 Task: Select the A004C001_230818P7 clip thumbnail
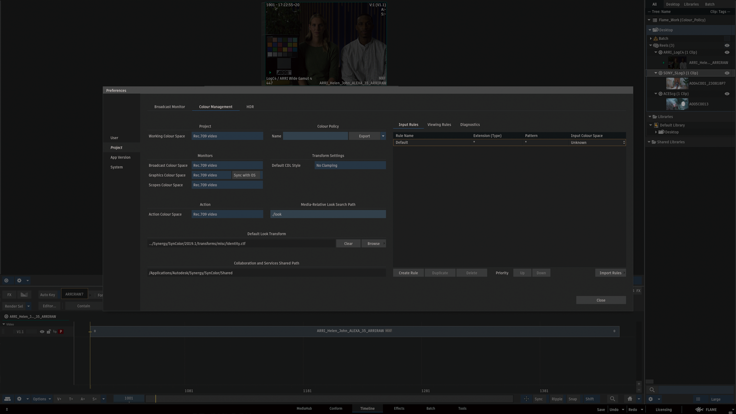pyautogui.click(x=677, y=83)
